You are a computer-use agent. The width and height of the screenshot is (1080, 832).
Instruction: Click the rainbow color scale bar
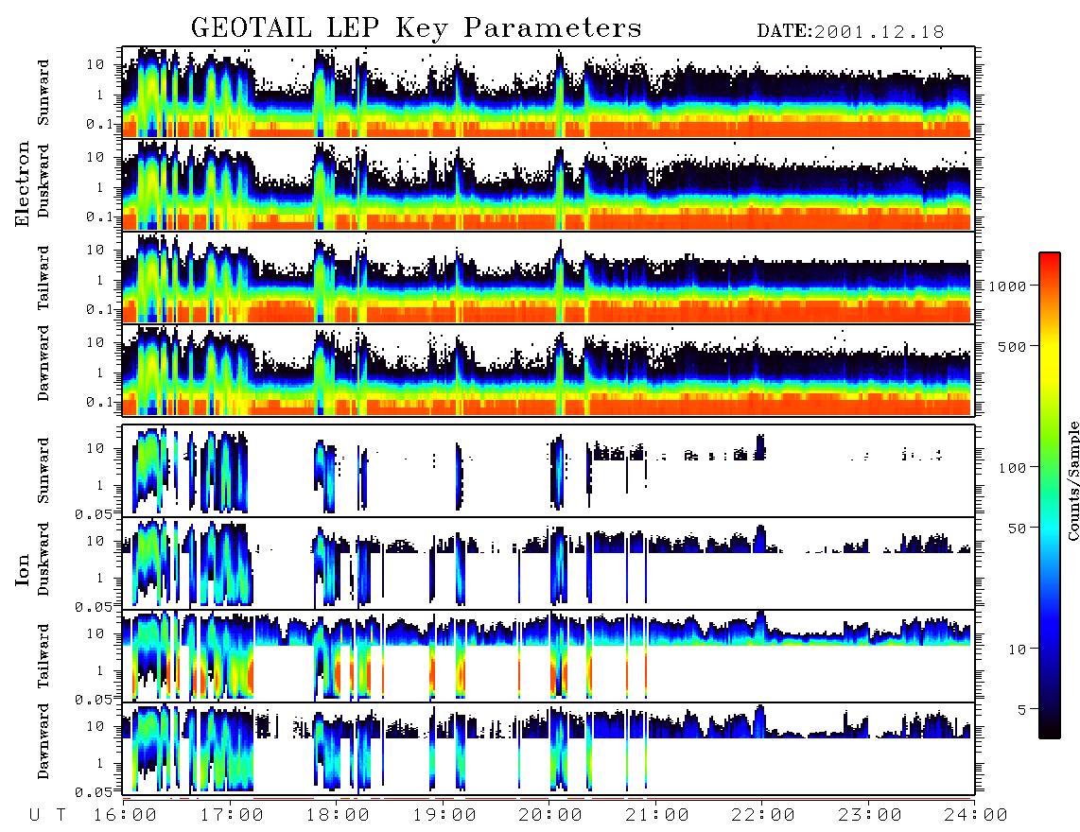[1050, 495]
